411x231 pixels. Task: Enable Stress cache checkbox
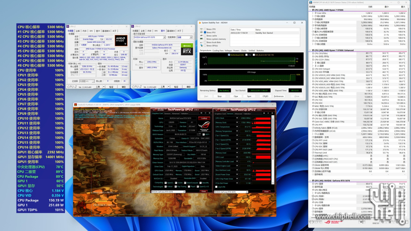[205, 36]
